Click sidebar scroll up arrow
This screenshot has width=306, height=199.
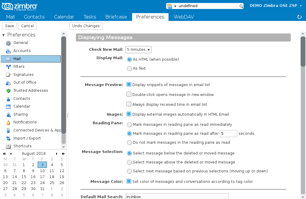pyautogui.click(x=63, y=34)
